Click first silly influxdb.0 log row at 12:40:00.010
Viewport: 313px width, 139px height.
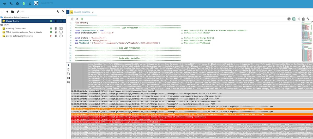192,125
